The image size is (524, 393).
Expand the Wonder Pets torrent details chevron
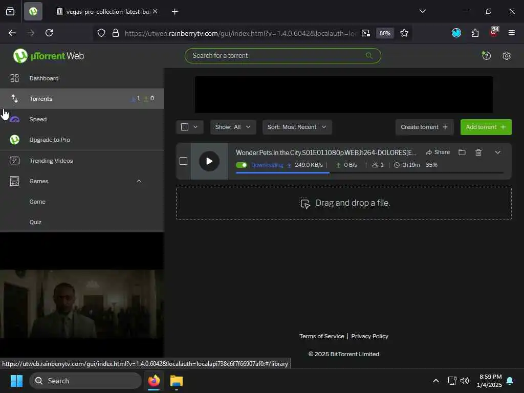click(497, 152)
